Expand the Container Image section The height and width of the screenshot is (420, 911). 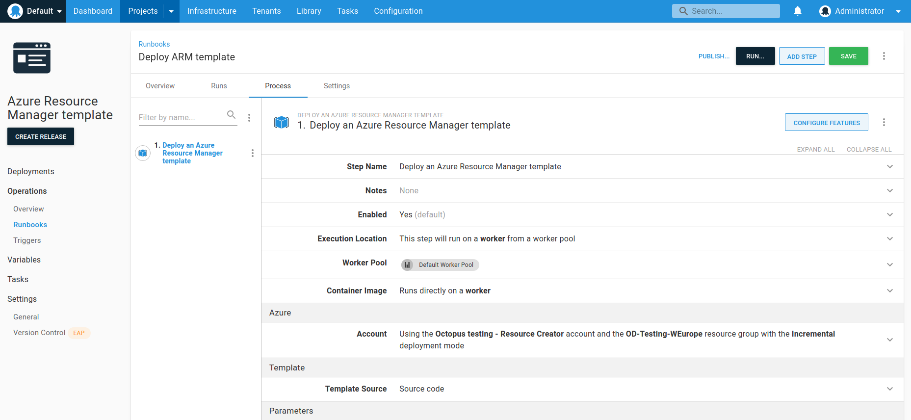point(582,291)
